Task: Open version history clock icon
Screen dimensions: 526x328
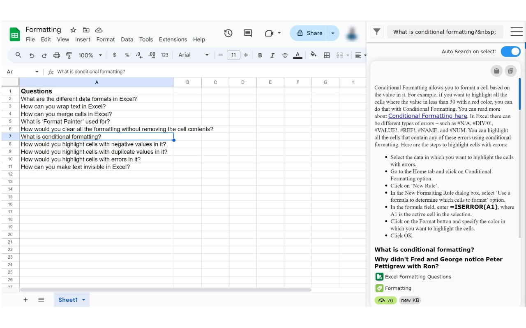Action: pos(228,33)
